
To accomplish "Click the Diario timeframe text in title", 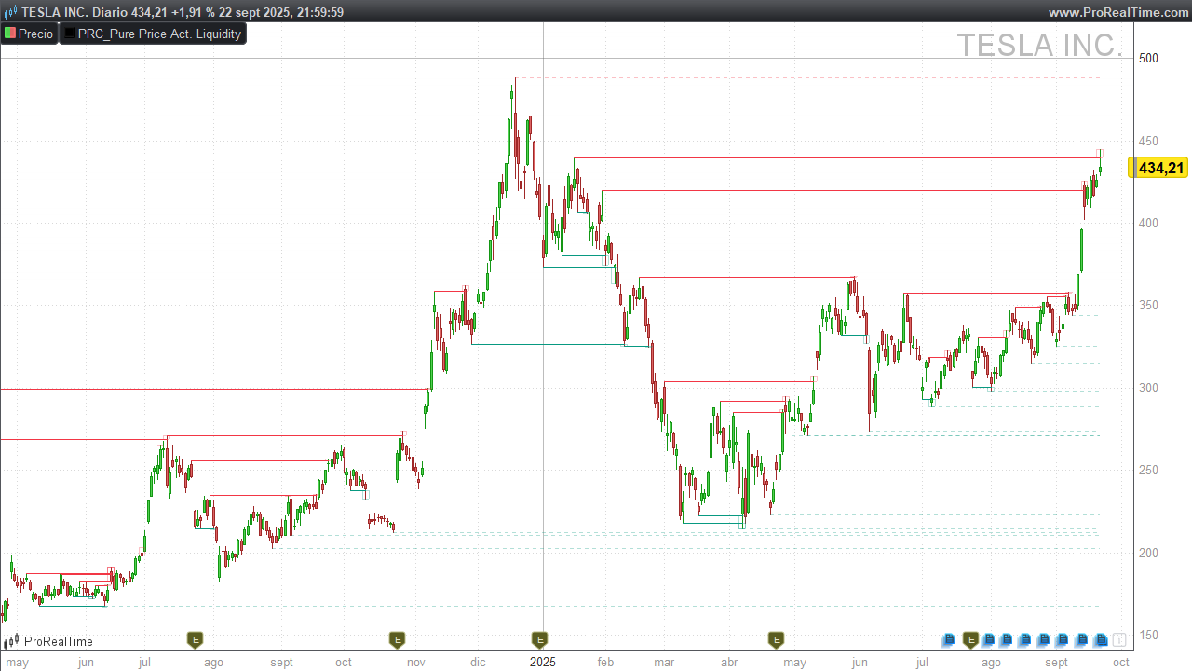I will [114, 12].
